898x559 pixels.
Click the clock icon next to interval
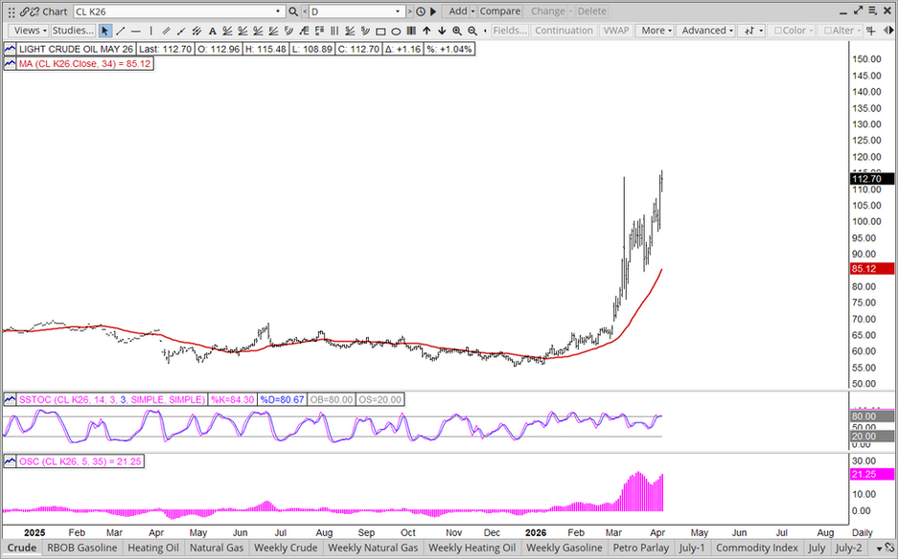pyautogui.click(x=421, y=11)
